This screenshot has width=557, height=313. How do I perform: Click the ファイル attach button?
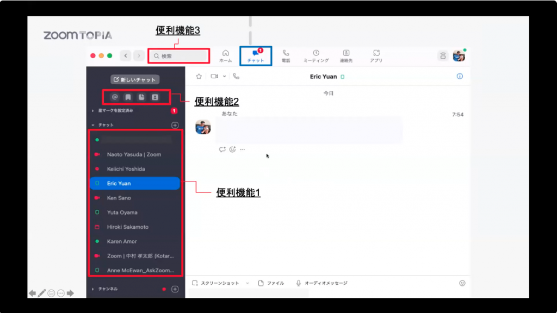(x=271, y=283)
